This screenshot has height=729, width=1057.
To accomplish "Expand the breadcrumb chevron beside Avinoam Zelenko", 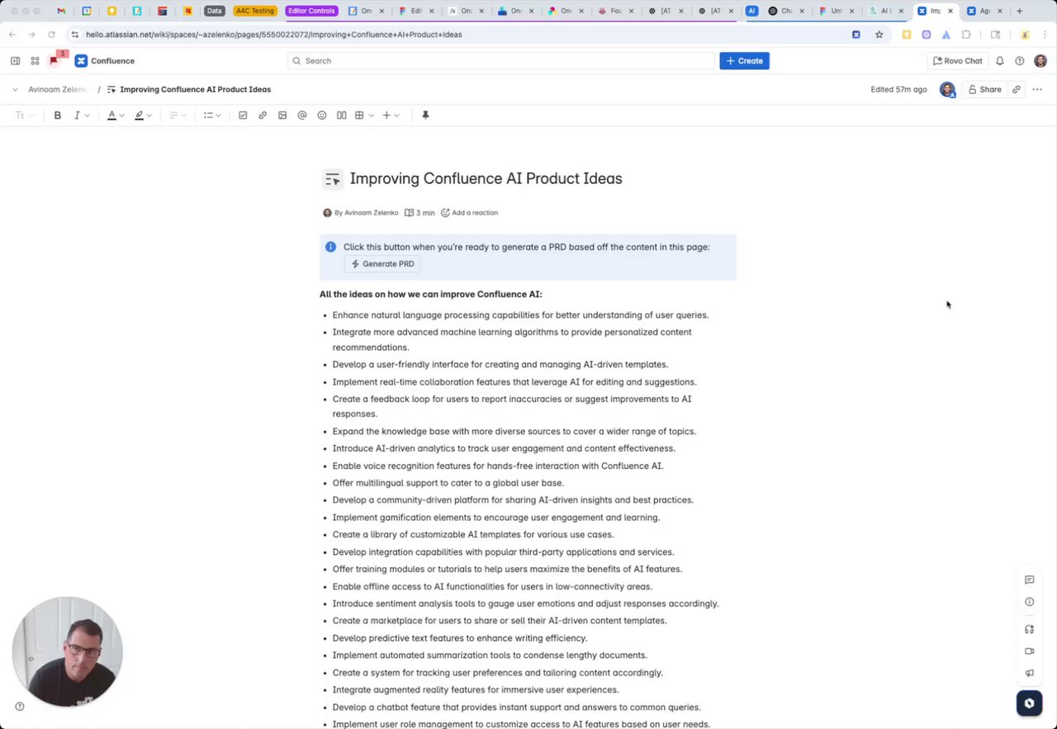I will coord(15,89).
